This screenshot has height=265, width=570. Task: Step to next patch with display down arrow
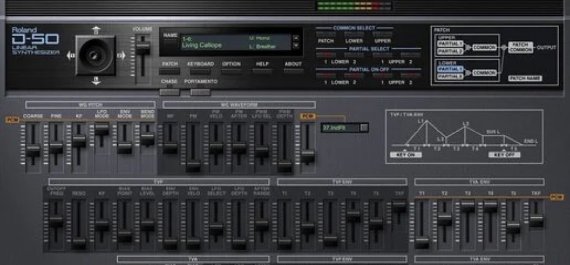(296, 45)
